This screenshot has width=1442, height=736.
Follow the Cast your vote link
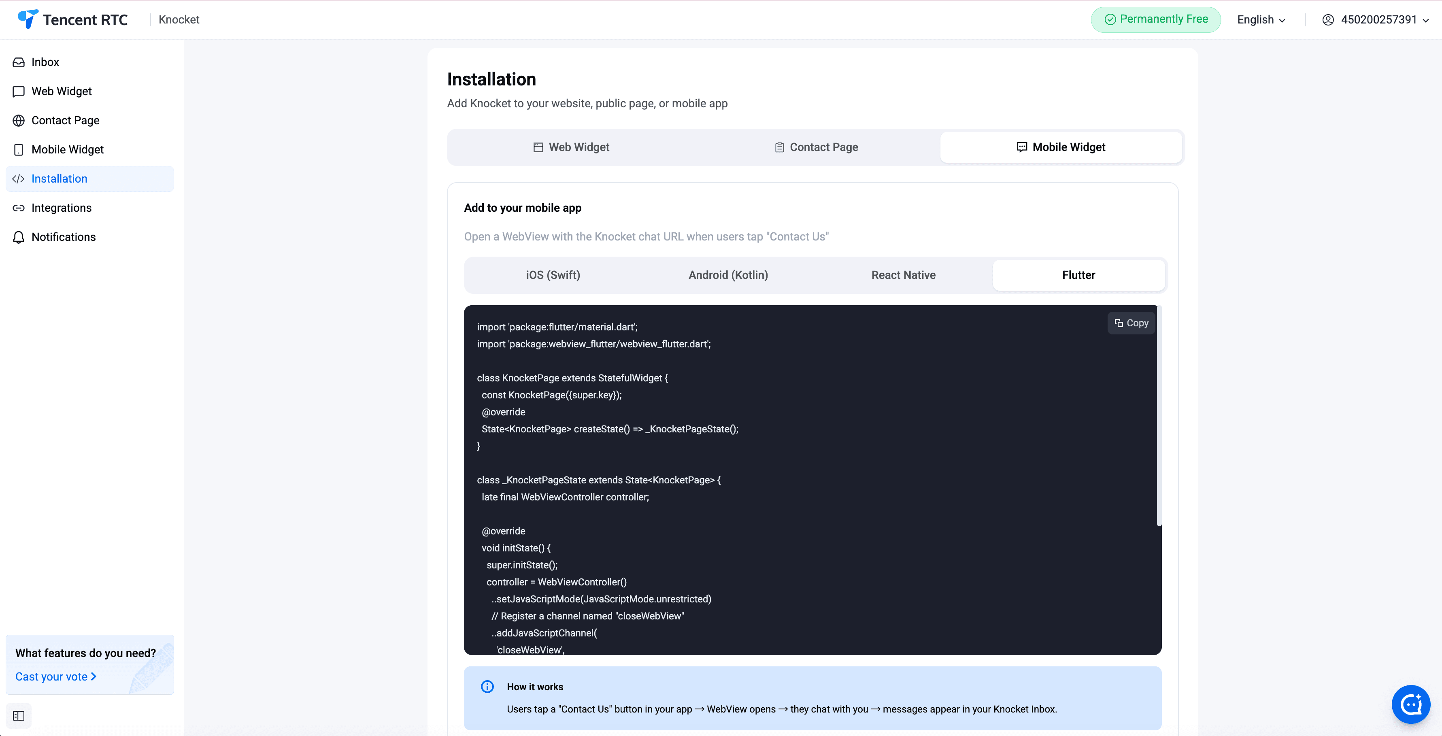point(56,676)
